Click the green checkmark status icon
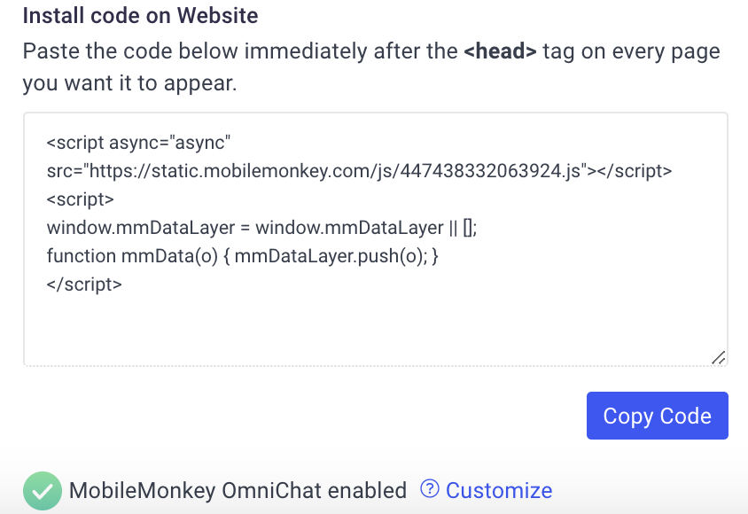 tap(43, 491)
